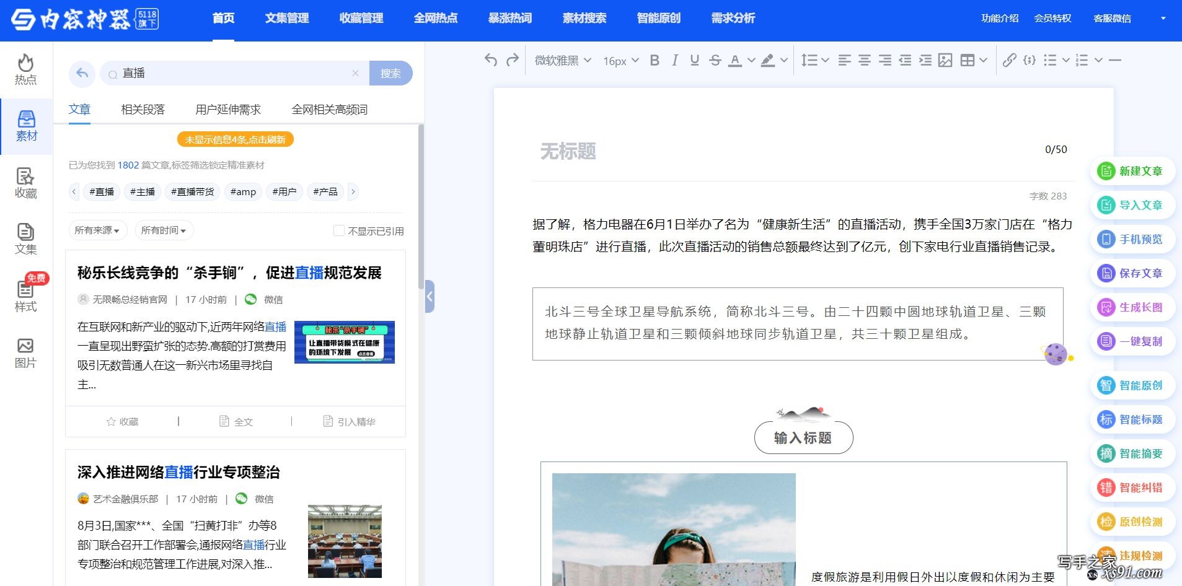
Task: Apply the highlight marker color
Action: (x=768, y=60)
